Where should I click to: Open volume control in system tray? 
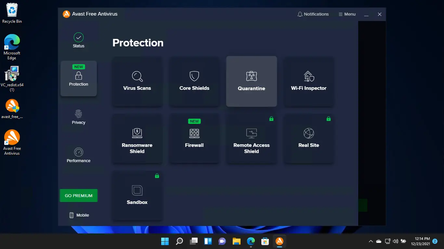(396, 241)
